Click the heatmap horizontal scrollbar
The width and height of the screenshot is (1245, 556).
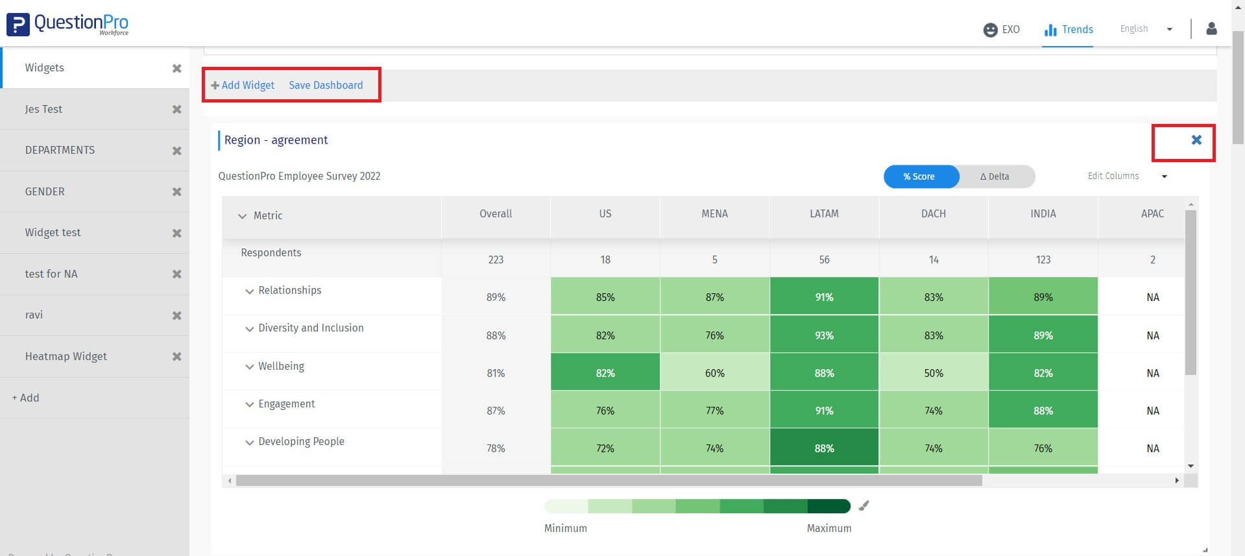point(609,481)
